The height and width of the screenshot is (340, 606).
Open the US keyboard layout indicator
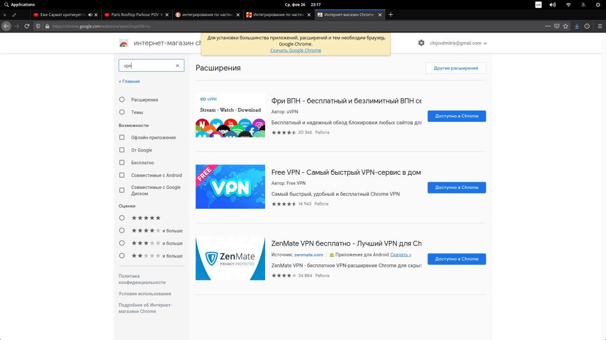(x=538, y=4)
